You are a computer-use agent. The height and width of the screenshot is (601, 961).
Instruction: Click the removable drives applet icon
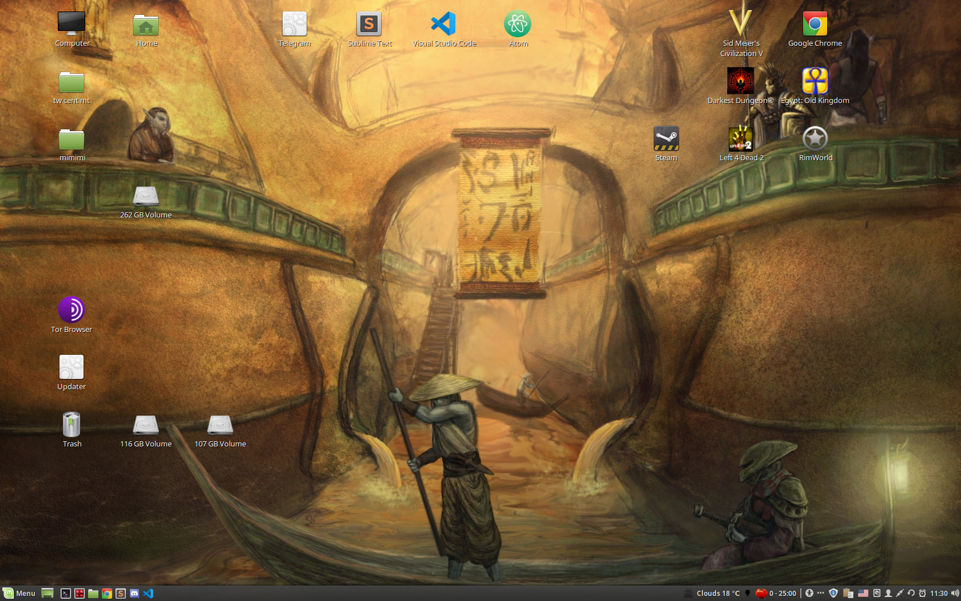tap(877, 594)
